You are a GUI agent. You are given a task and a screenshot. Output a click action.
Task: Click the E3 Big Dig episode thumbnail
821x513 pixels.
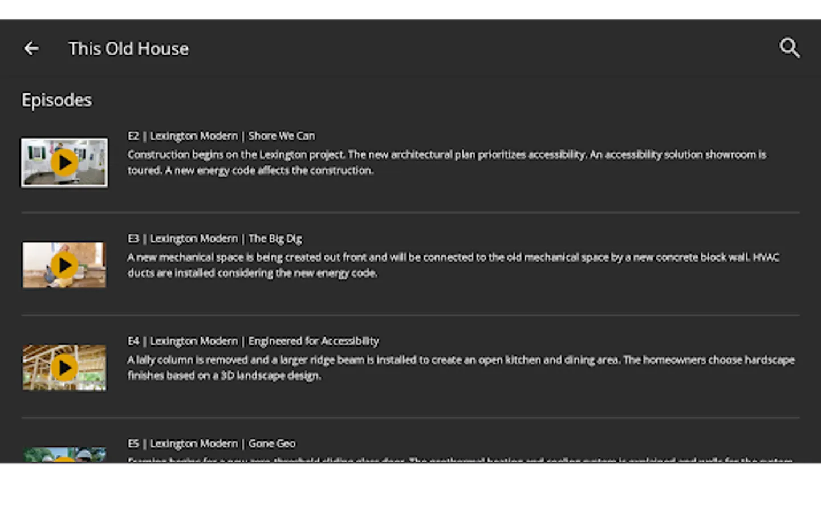click(x=64, y=264)
